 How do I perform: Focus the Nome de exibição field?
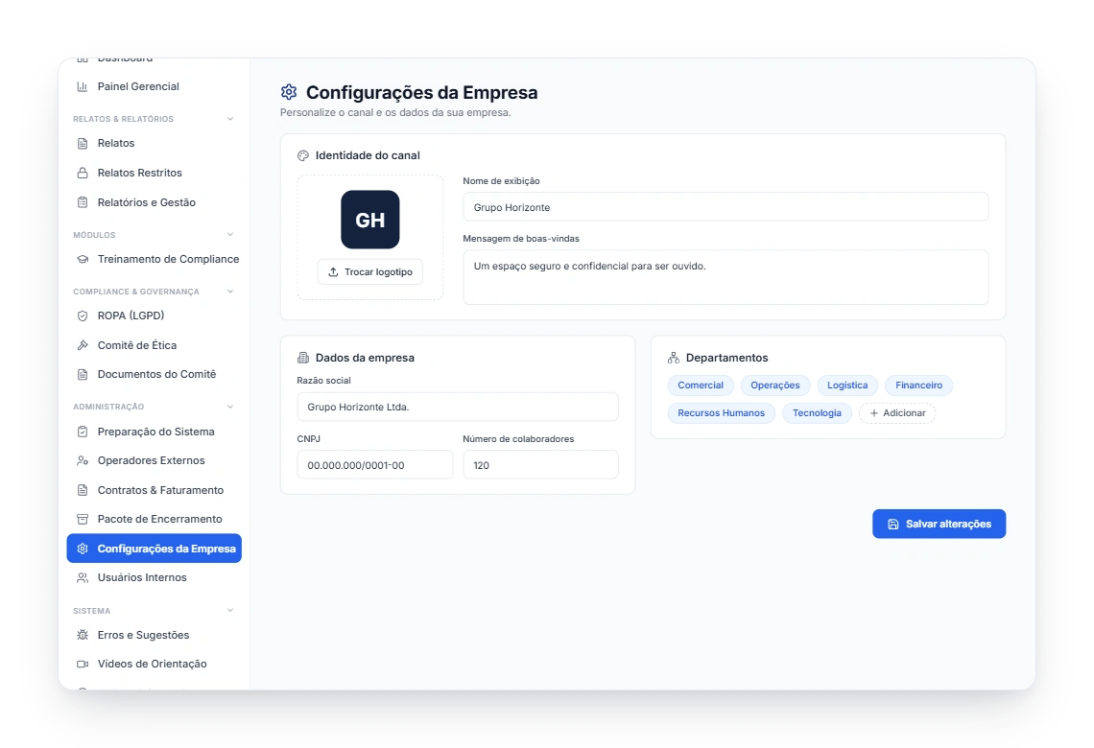pos(725,207)
